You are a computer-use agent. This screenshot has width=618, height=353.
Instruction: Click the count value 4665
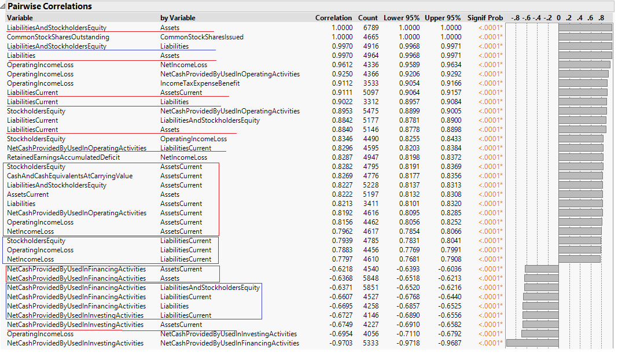[x=371, y=37]
